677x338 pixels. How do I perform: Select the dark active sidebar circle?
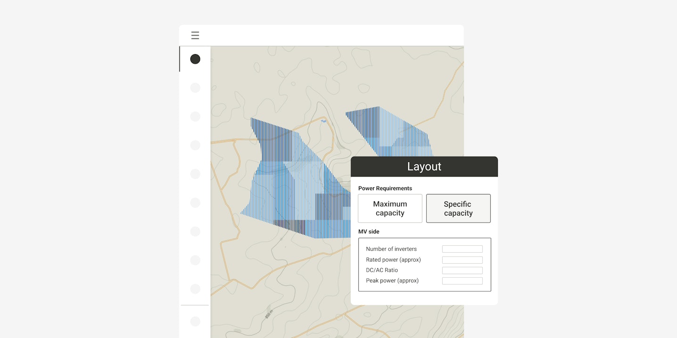pos(195,59)
